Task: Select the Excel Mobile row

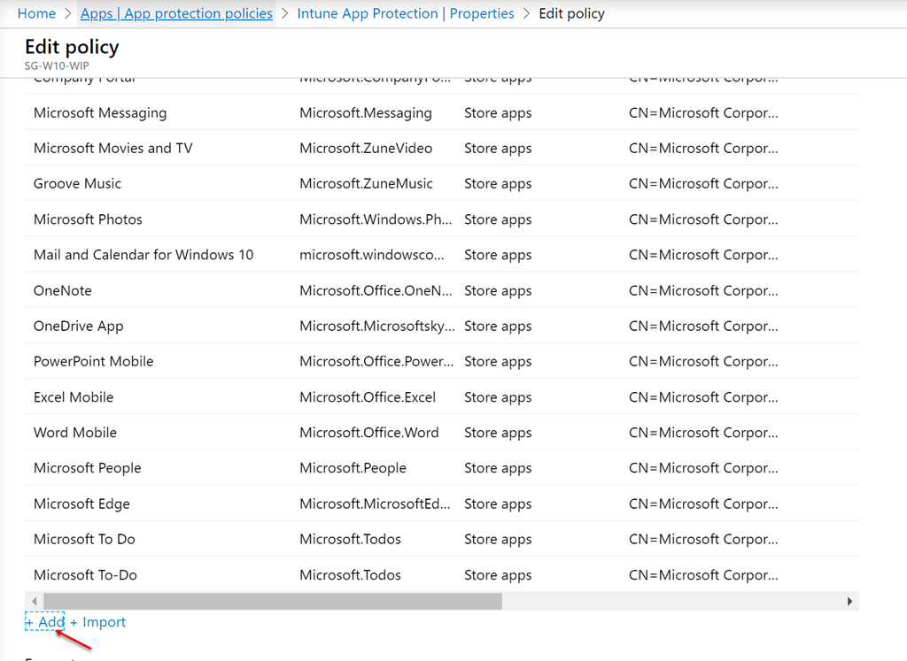Action: point(74,397)
